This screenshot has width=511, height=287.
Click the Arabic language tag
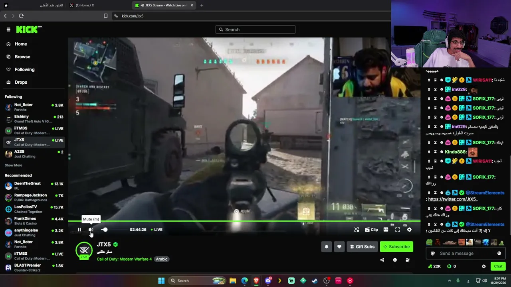(x=162, y=259)
